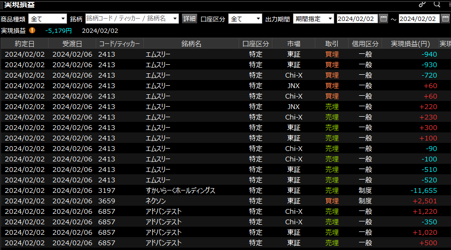Click the -90 profit-loss cell

(x=431, y=149)
